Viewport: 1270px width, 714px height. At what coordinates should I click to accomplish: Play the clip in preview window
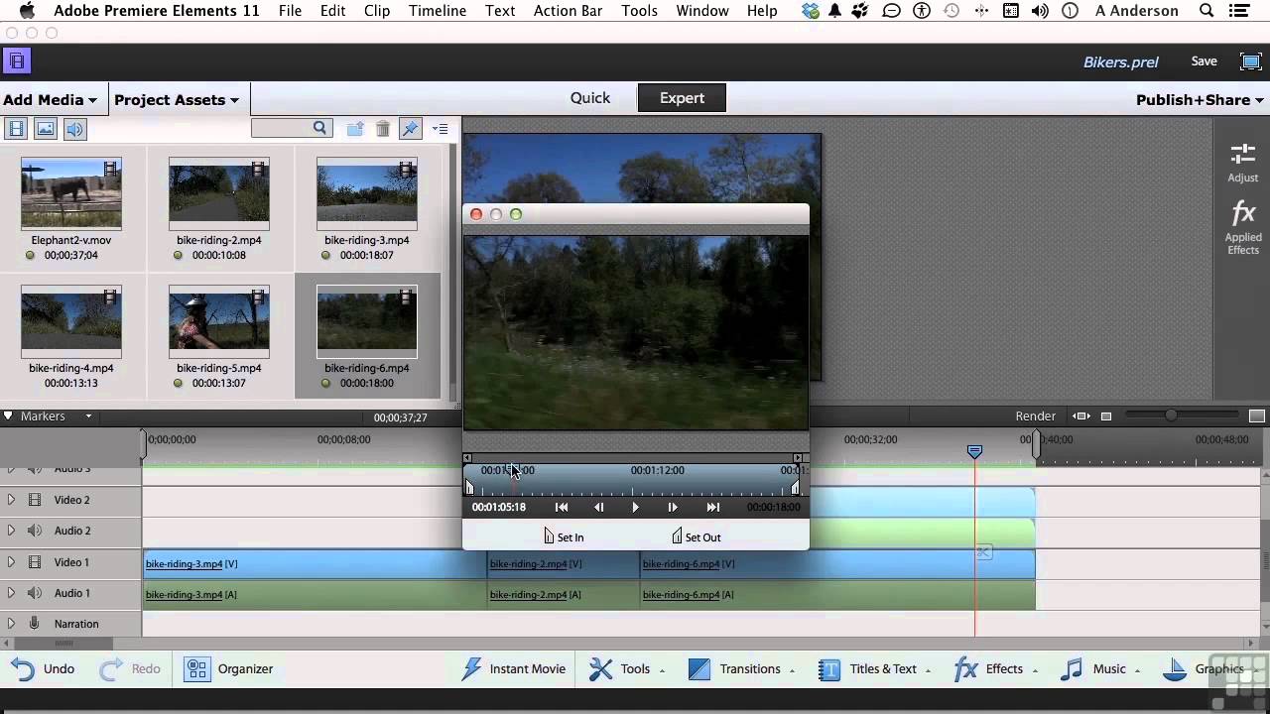point(636,507)
